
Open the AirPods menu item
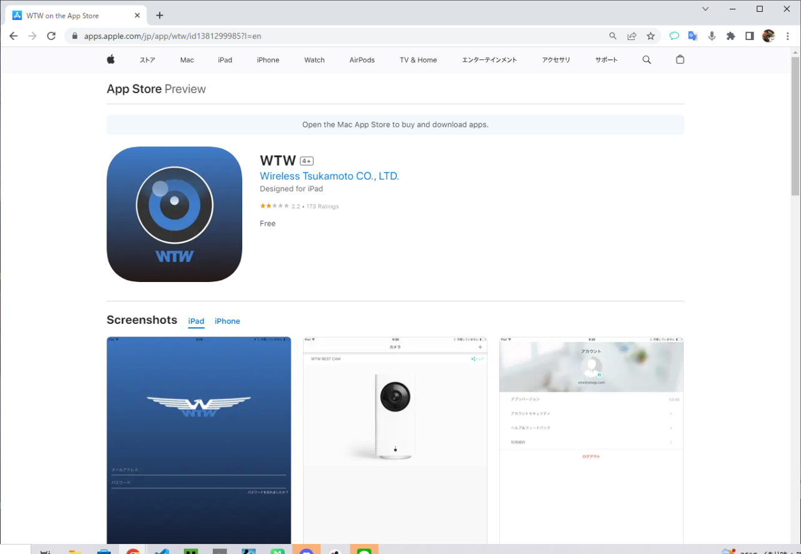pyautogui.click(x=362, y=60)
